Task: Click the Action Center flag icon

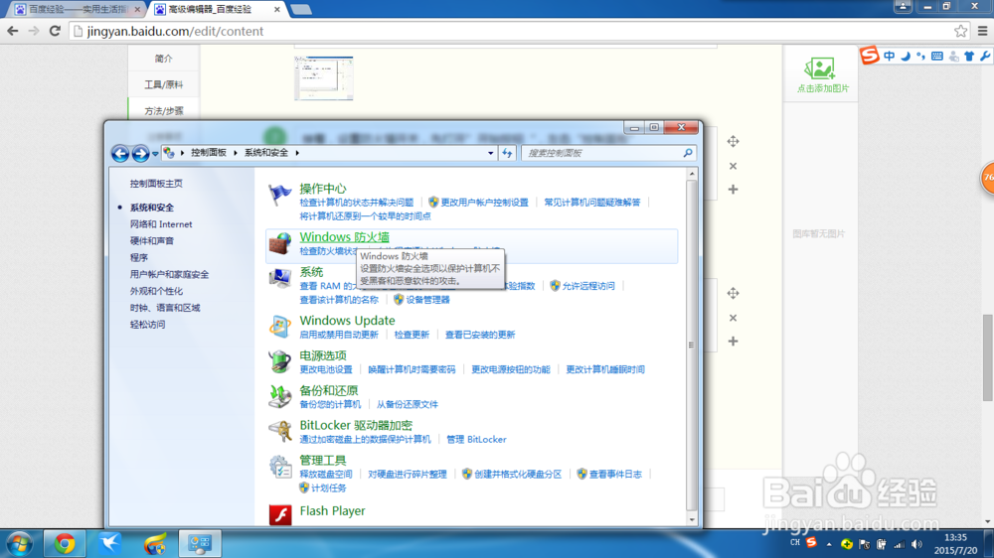Action: click(x=279, y=195)
